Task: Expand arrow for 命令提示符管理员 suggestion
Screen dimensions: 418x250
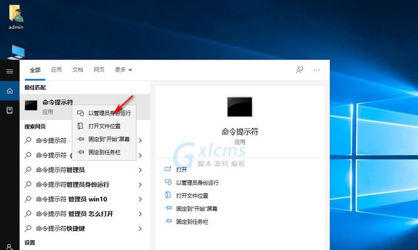Action: [x=140, y=170]
